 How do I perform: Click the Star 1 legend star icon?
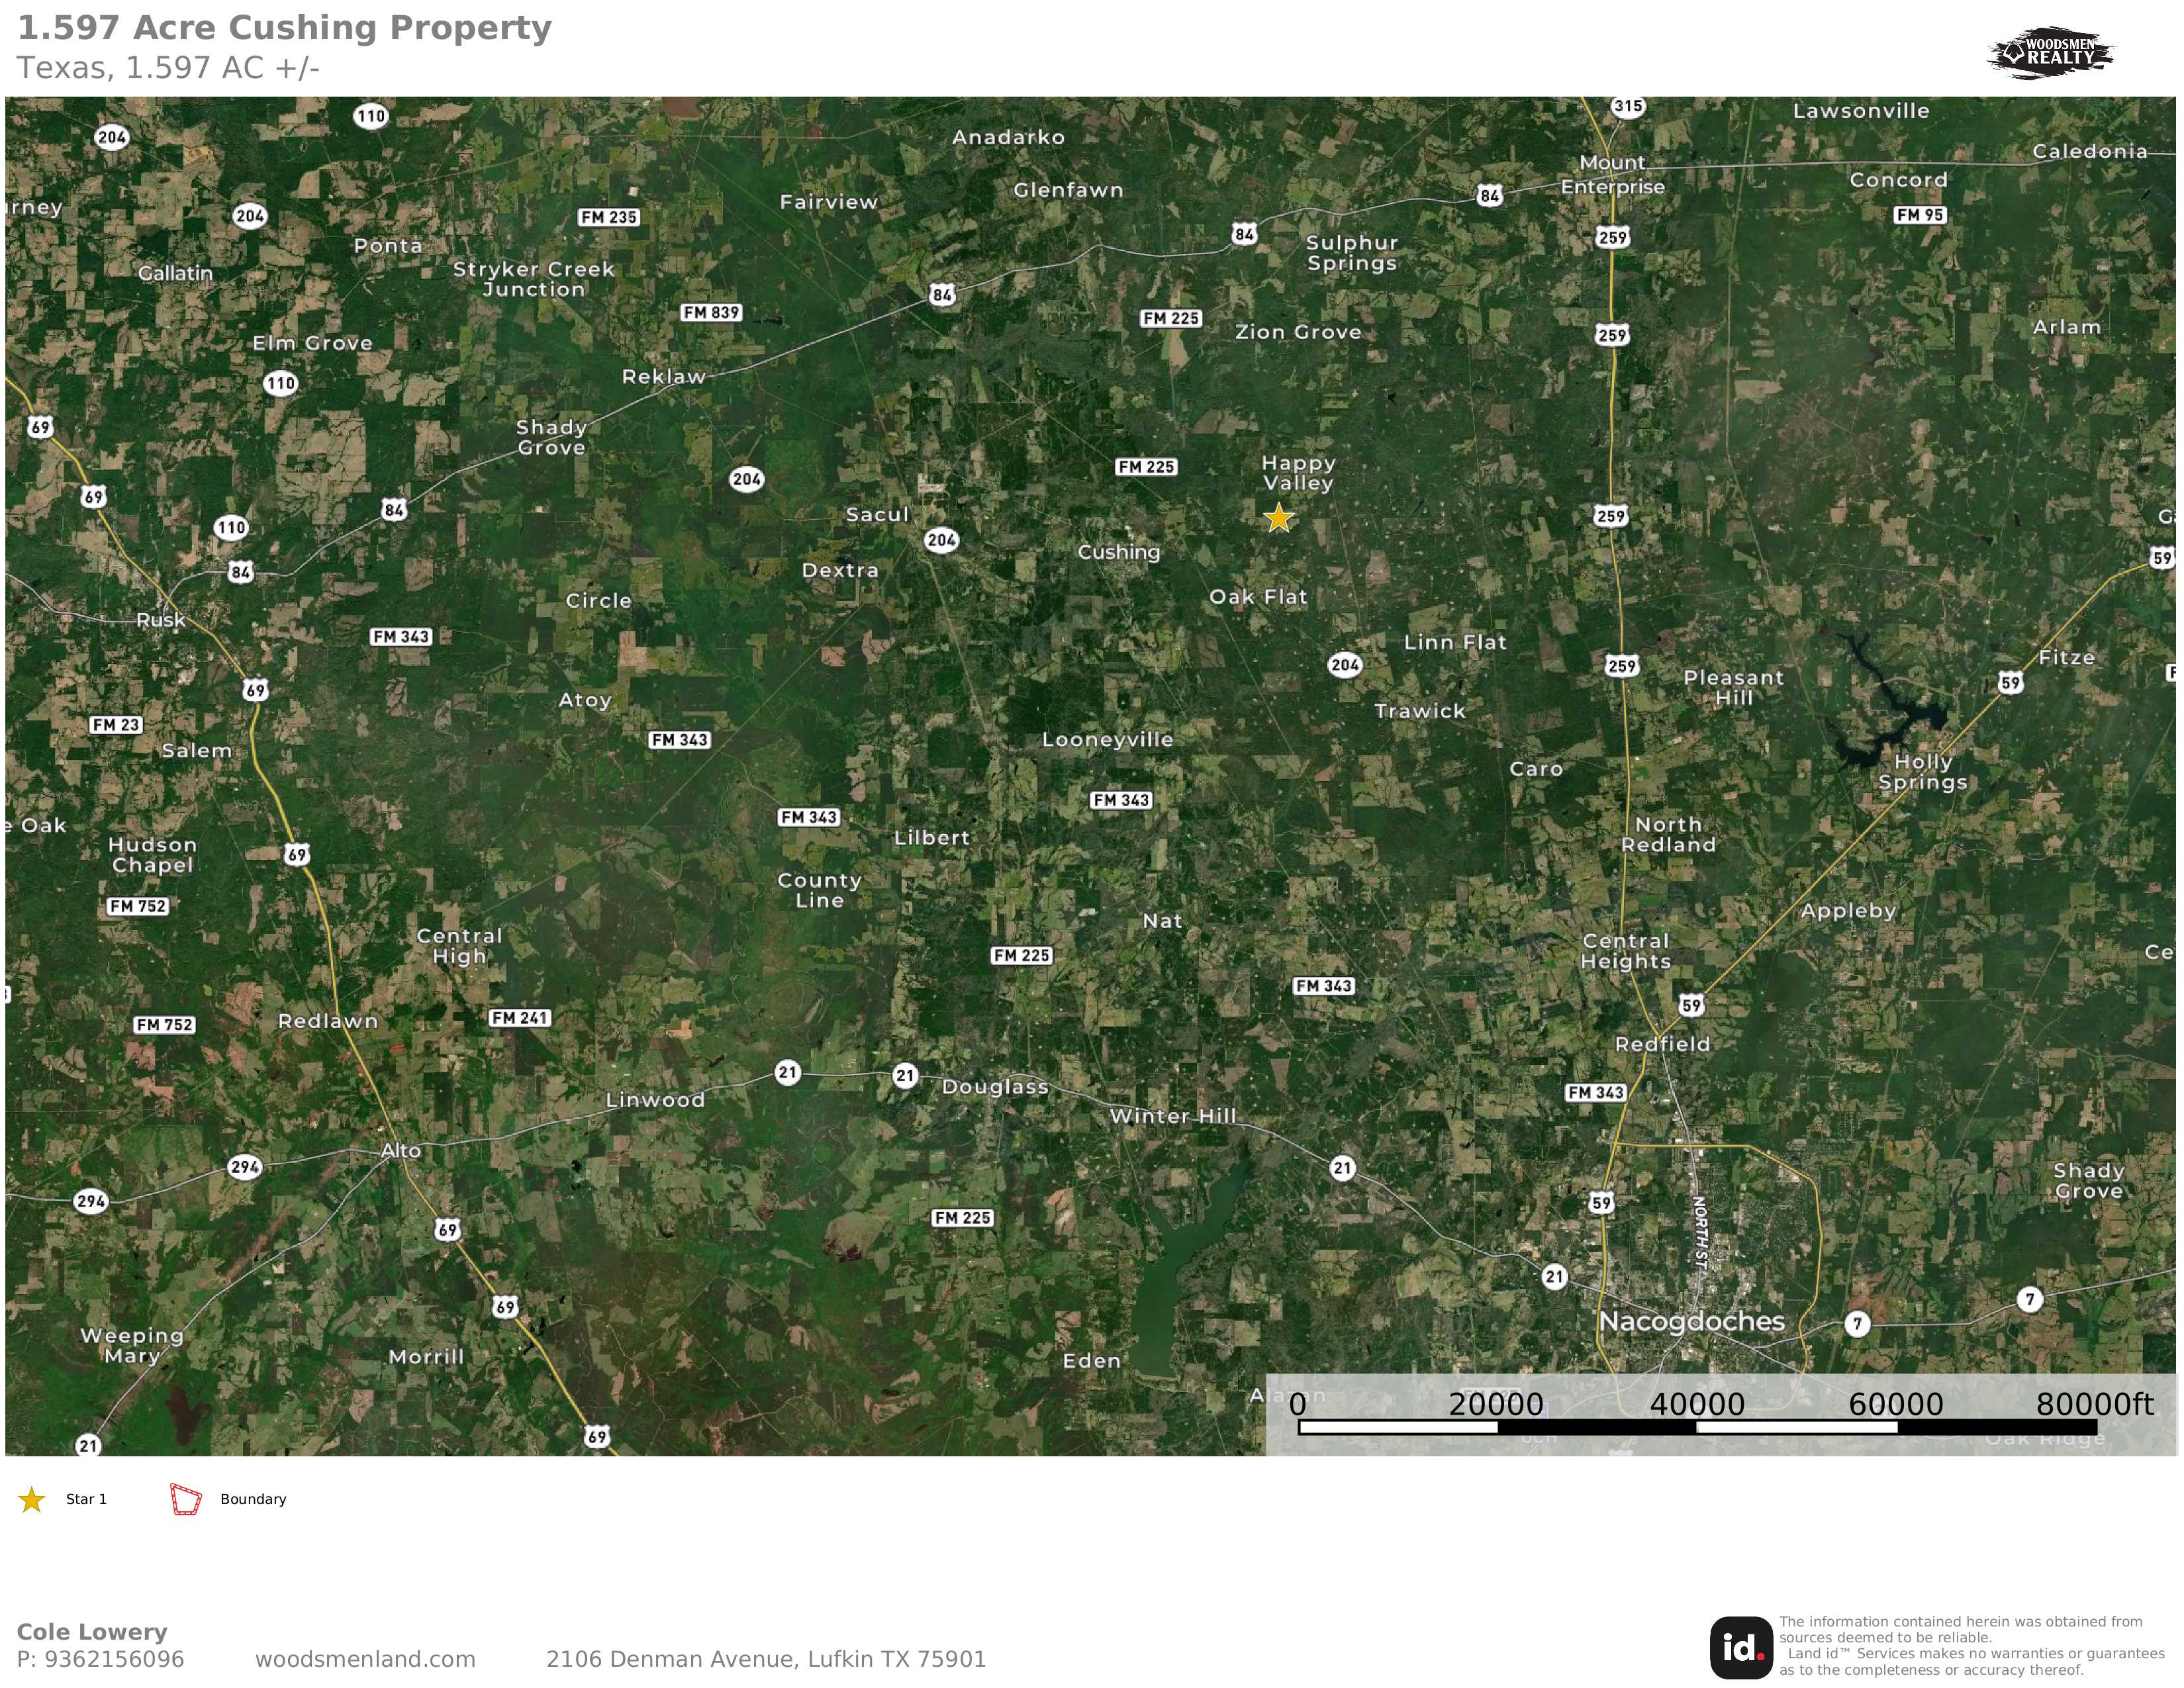pos(32,1499)
